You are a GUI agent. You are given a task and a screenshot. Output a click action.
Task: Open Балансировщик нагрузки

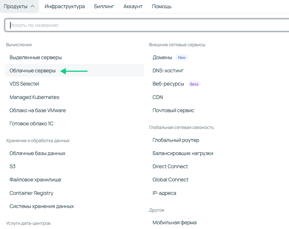click(x=183, y=153)
